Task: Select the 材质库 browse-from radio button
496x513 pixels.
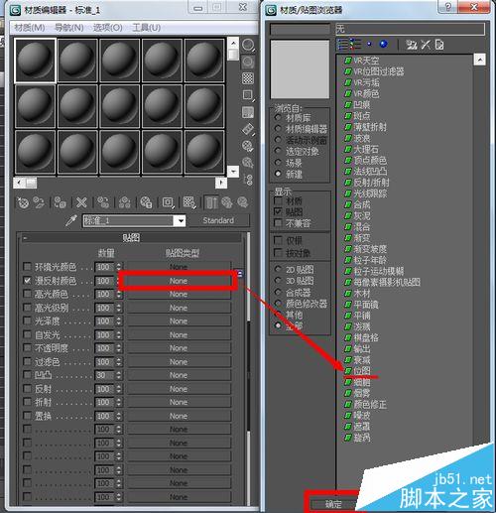Action: [x=278, y=117]
